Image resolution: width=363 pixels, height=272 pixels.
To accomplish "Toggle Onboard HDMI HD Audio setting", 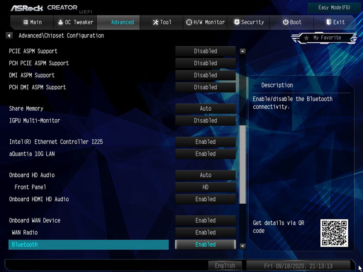I will click(206, 199).
